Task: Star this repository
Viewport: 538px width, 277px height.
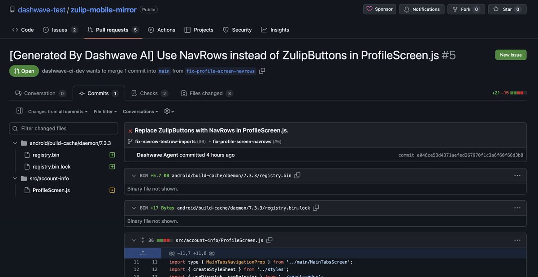Action: [507, 9]
